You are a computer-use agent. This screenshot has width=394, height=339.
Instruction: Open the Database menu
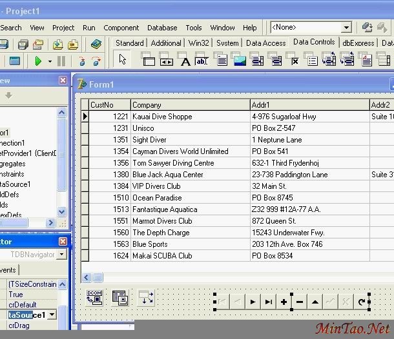coord(162,28)
